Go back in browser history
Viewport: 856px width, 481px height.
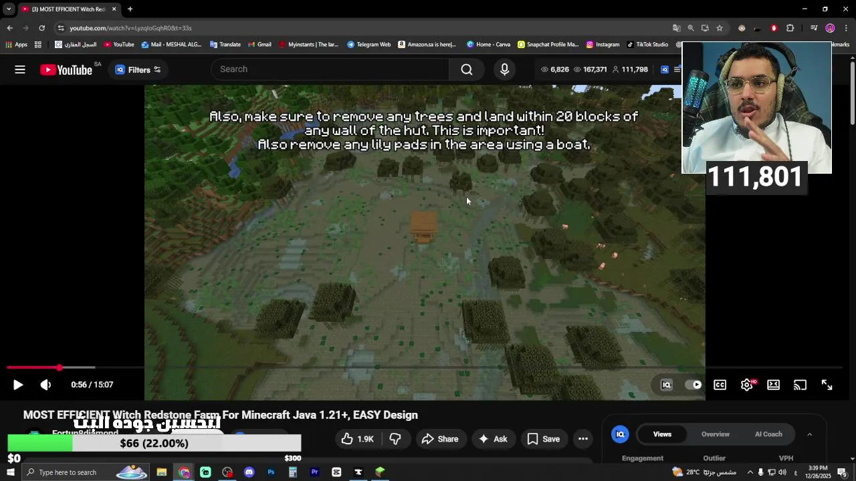[9, 28]
